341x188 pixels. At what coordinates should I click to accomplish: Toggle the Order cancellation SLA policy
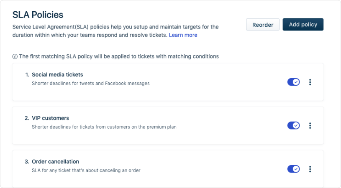point(294,169)
